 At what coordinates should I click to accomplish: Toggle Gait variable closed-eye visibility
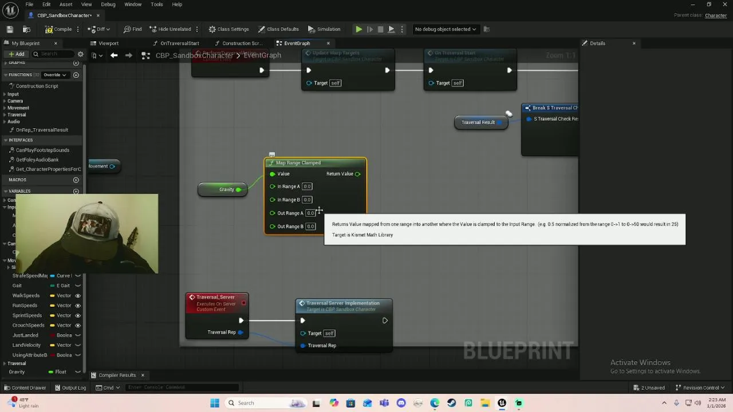78,286
